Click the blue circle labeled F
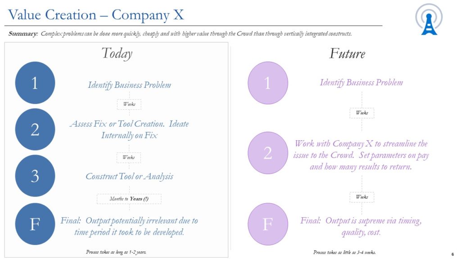Image resolution: width=461 pixels, height=259 pixels. click(x=35, y=224)
